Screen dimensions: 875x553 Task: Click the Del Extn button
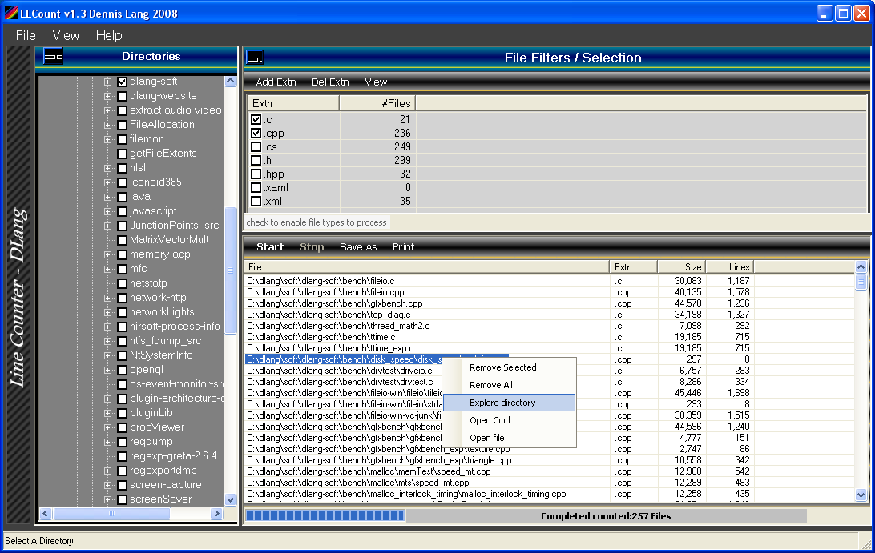coord(330,82)
